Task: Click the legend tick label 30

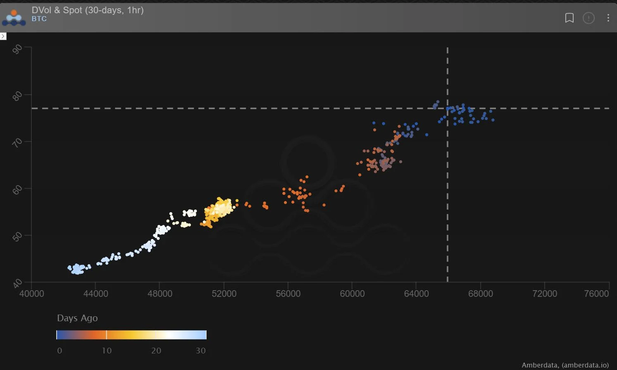Action: tap(201, 351)
